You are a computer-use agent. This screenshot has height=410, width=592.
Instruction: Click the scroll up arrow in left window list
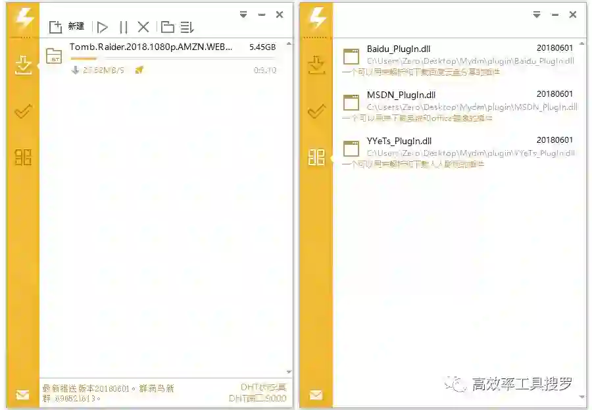coord(289,44)
